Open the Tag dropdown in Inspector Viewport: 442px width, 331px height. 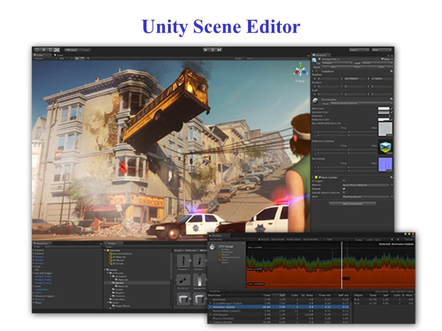(337, 63)
